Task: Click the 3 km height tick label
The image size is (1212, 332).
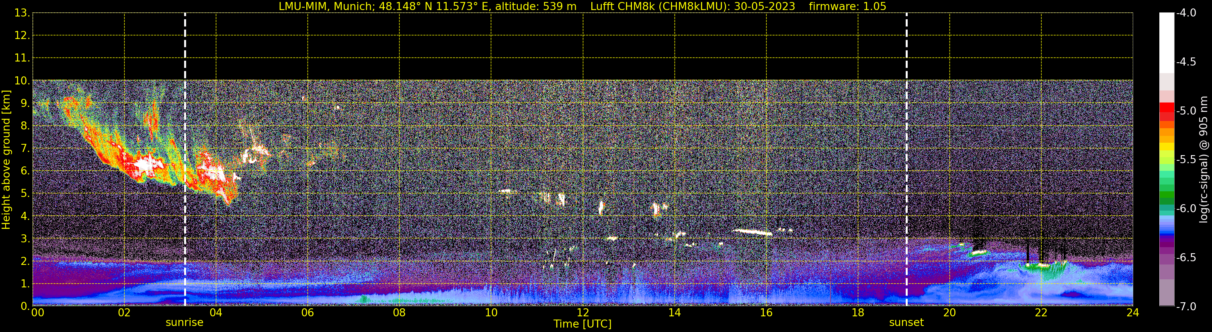Action: click(x=25, y=238)
